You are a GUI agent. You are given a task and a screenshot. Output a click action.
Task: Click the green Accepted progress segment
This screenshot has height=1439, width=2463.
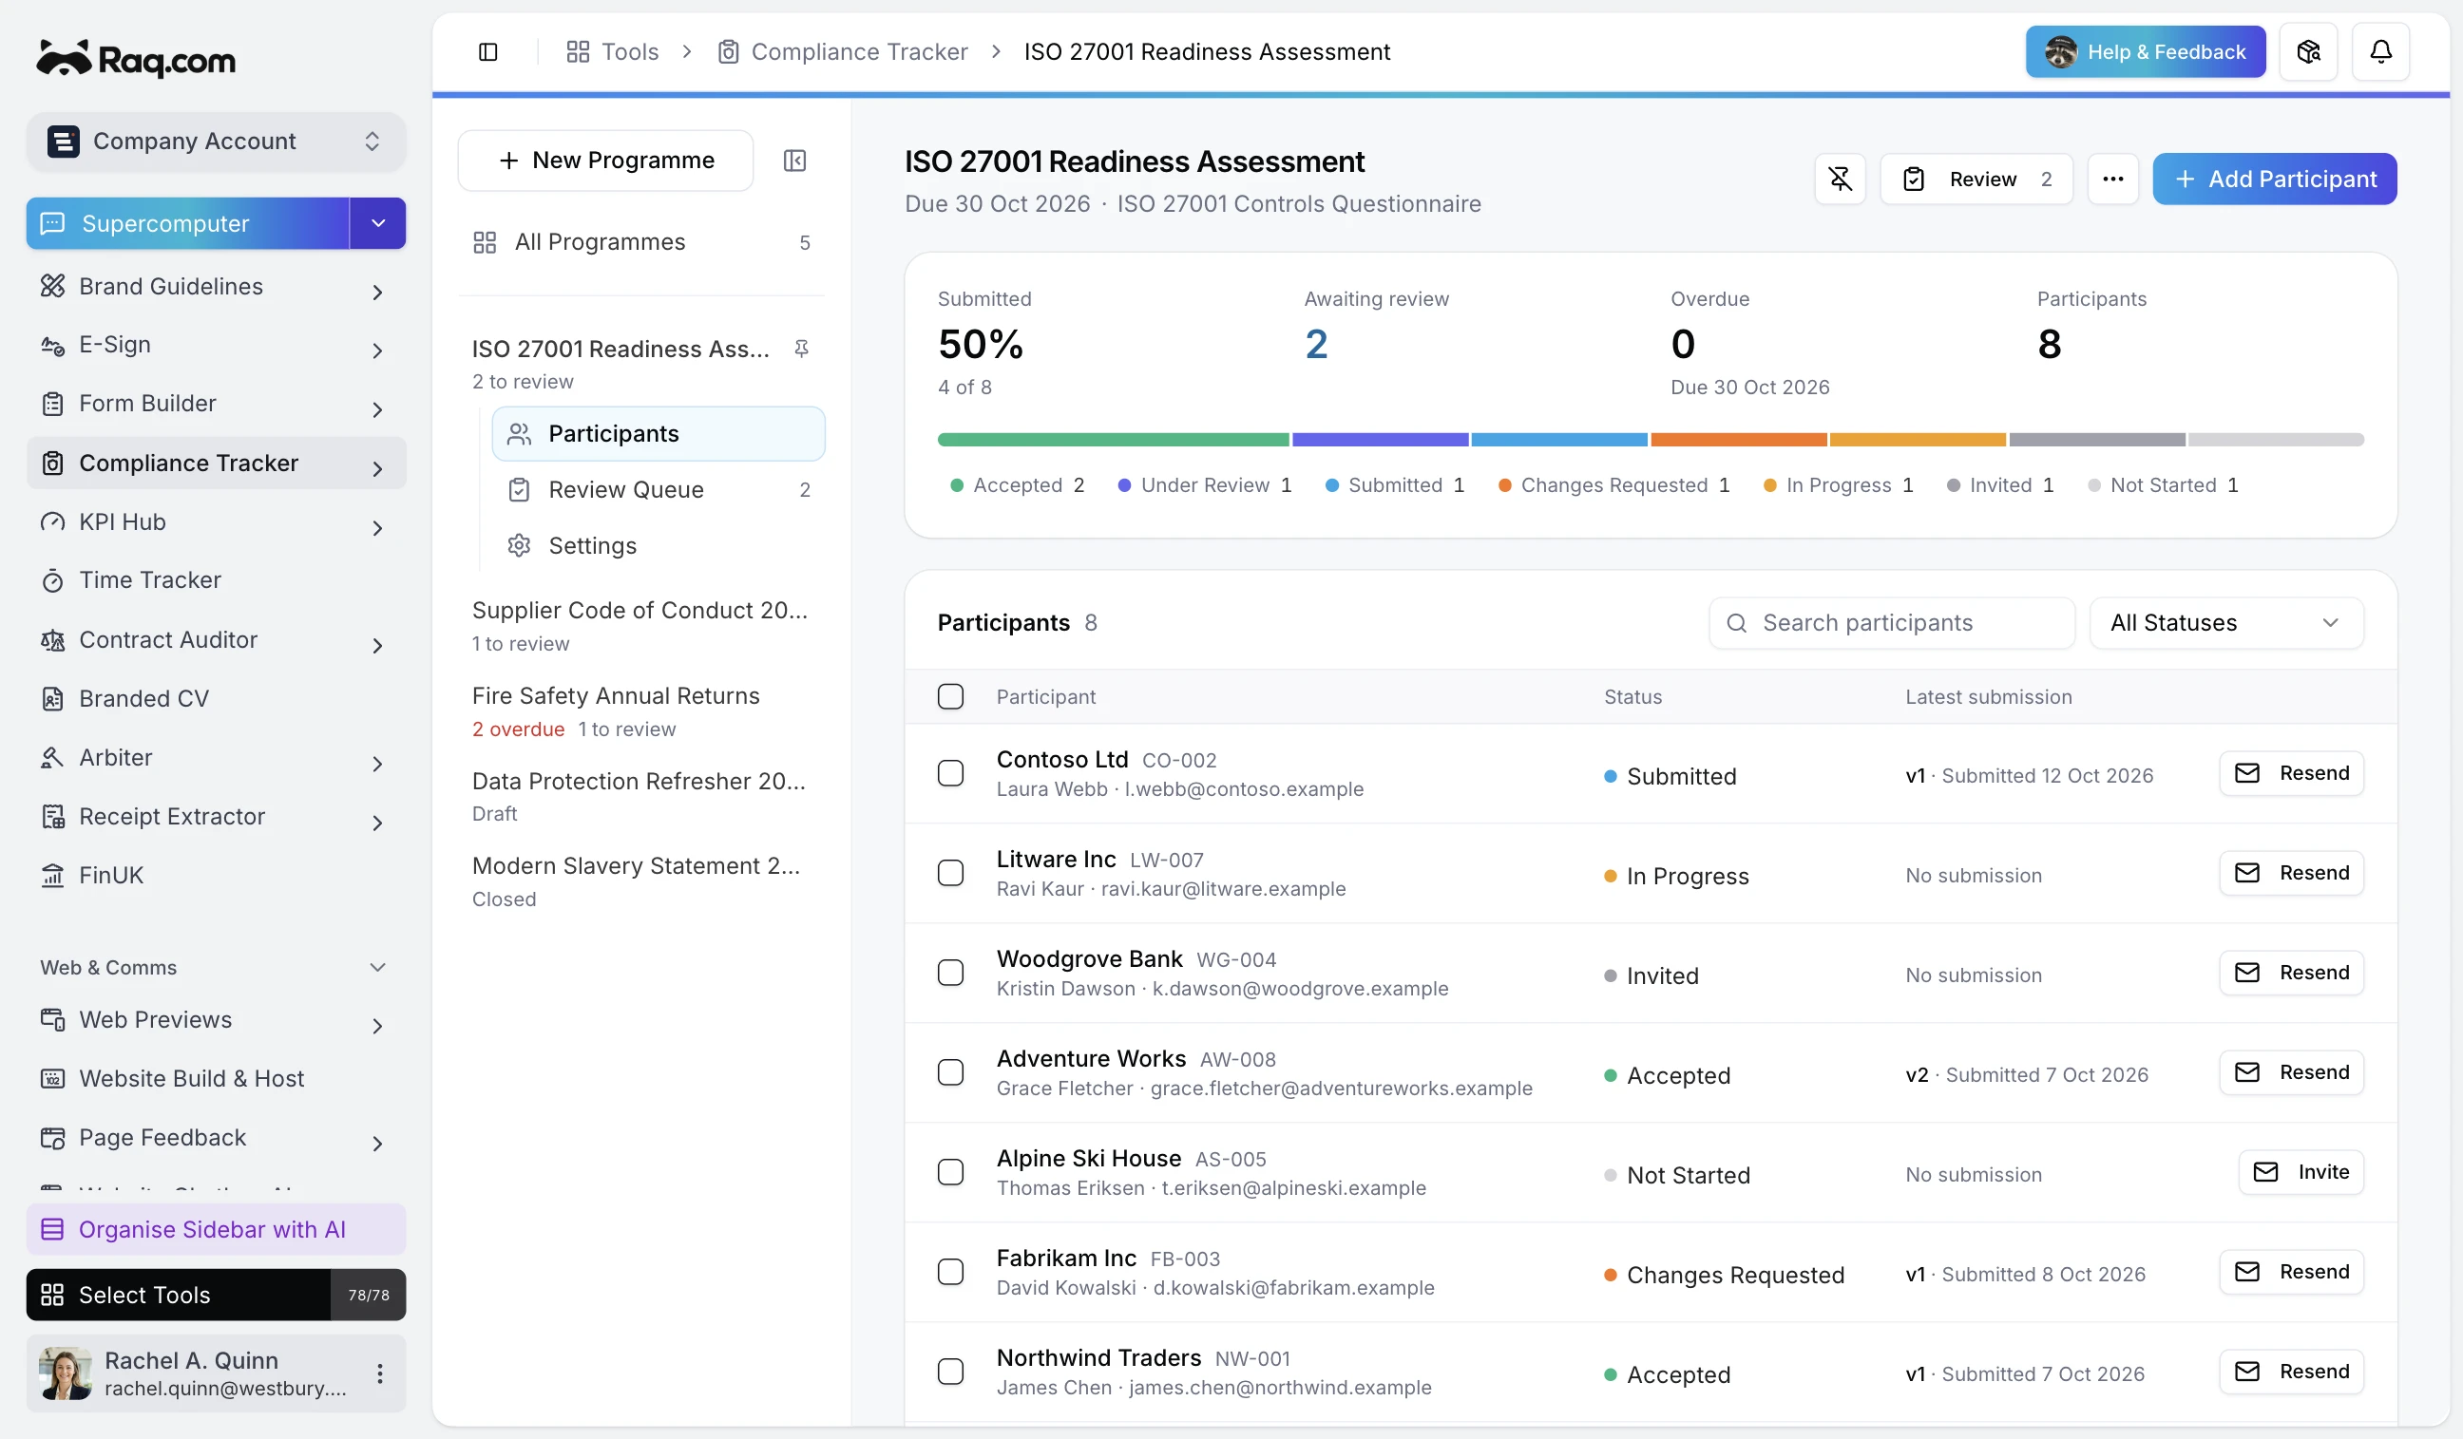click(x=1114, y=440)
